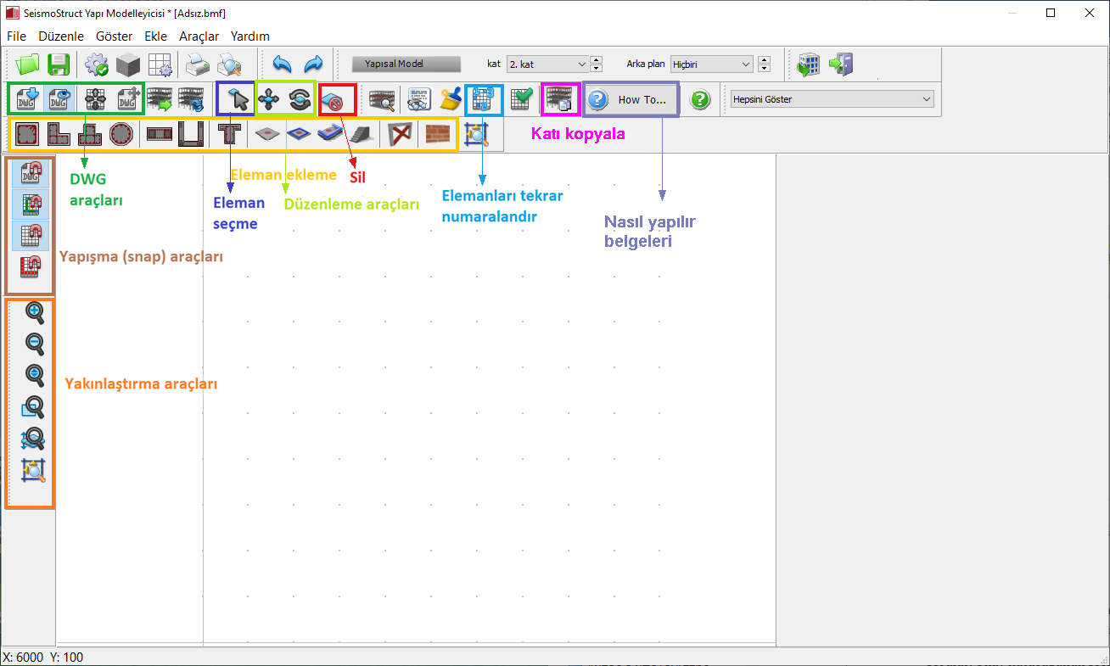Click the delete element (Sil) icon
The image size is (1110, 666).
tap(335, 100)
